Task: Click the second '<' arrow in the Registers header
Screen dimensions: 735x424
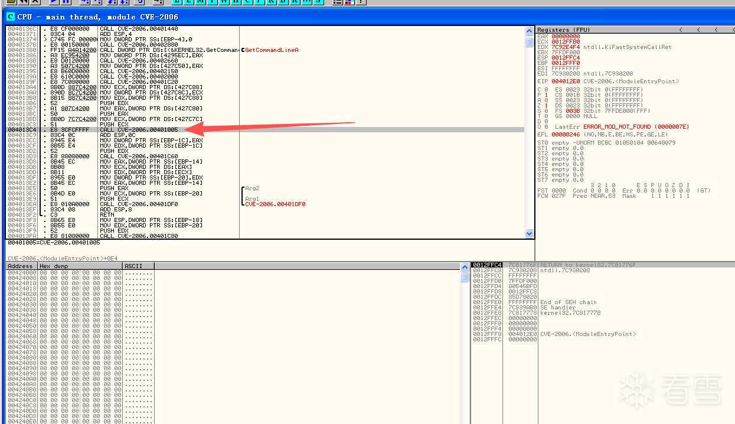Action: point(698,30)
